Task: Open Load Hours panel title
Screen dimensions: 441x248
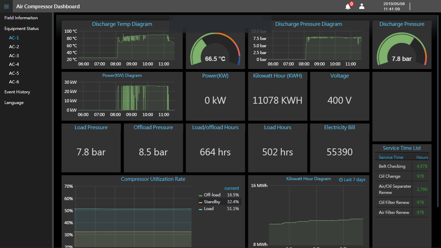Action: 278,127
